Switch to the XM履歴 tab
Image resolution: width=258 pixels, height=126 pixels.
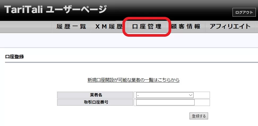109,26
